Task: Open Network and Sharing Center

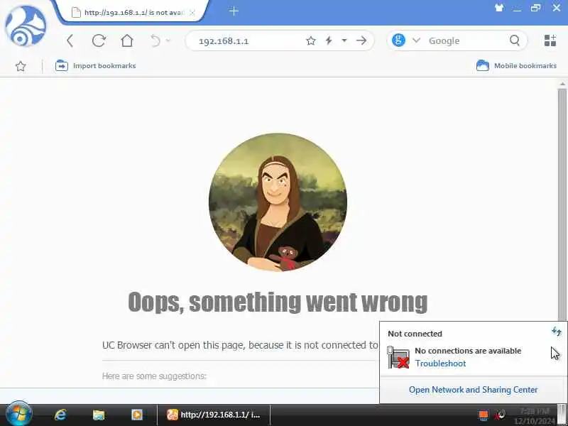Action: [x=473, y=390]
